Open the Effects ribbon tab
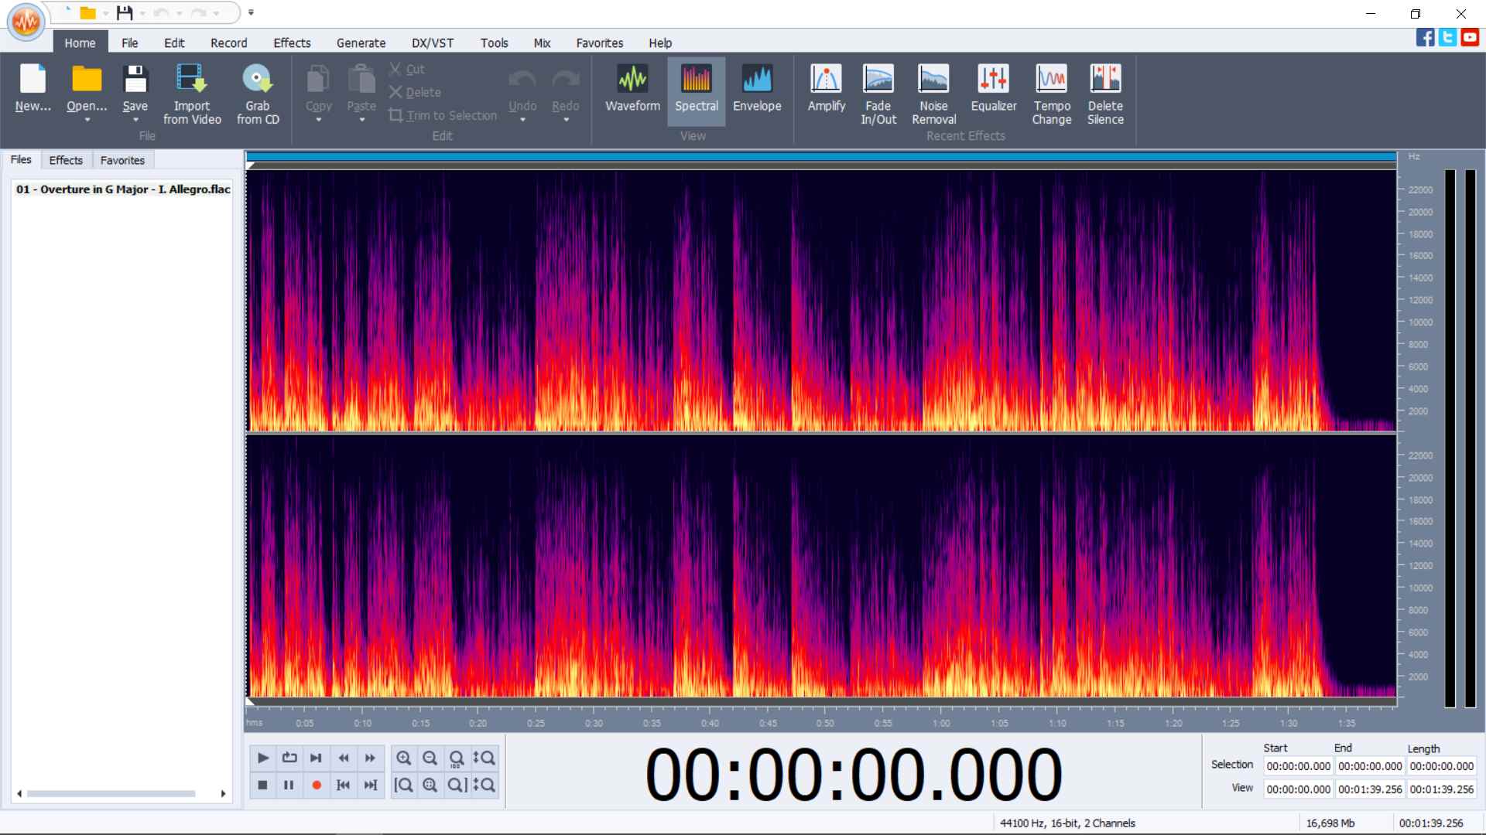 click(292, 43)
